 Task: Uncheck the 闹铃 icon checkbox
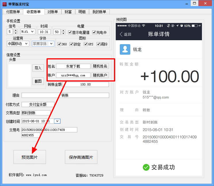point(98,44)
